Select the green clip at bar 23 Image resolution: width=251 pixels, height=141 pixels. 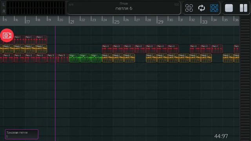(96, 58)
